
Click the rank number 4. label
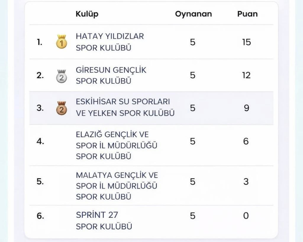[x=40, y=141]
